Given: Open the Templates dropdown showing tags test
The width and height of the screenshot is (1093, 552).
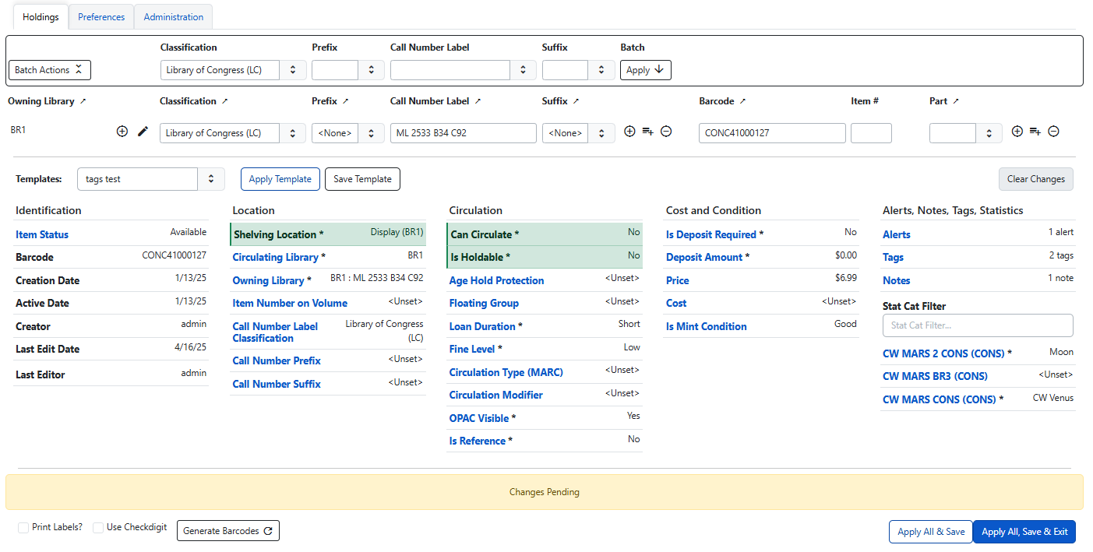Looking at the screenshot, I should [x=151, y=179].
